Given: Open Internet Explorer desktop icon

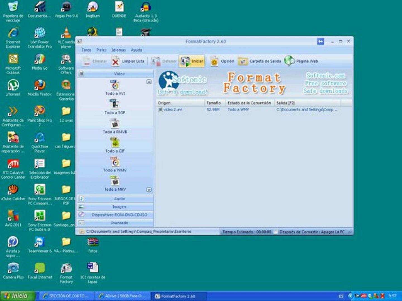Looking at the screenshot, I should click(13, 38).
